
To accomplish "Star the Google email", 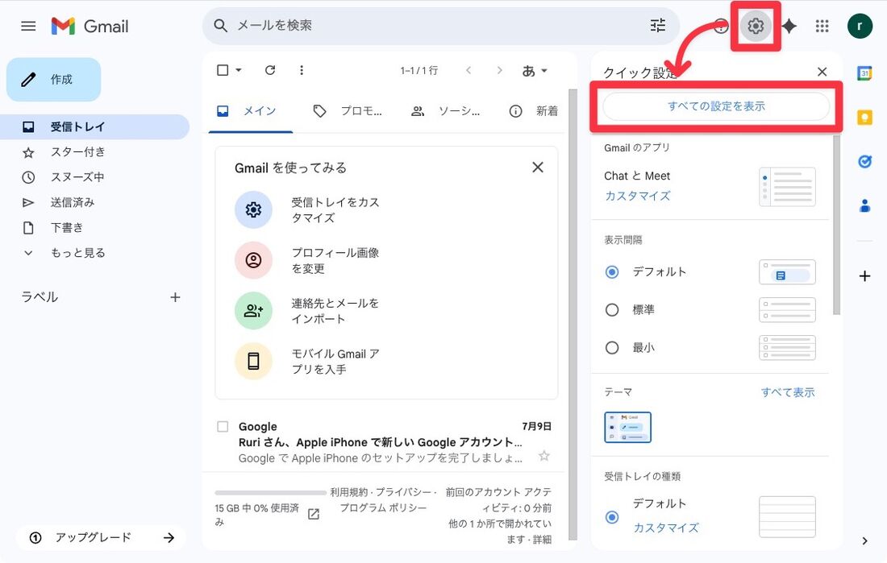I will coord(543,456).
